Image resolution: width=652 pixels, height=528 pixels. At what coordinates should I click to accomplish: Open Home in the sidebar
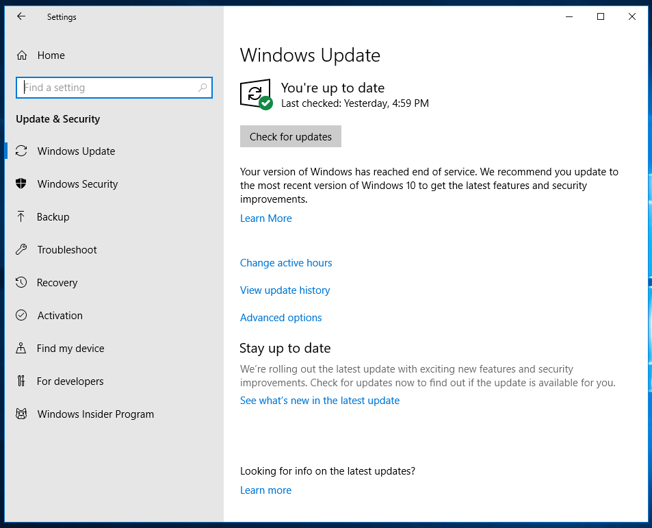pyautogui.click(x=51, y=55)
